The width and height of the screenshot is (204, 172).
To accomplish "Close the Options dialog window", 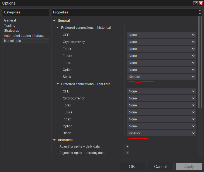I will point(201,3).
